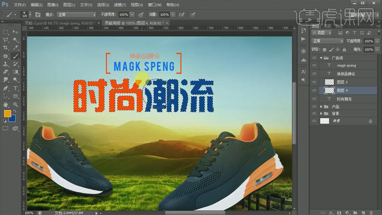Click the vertical canvas scrollbar
This screenshot has height=215, width=382.
[294, 113]
